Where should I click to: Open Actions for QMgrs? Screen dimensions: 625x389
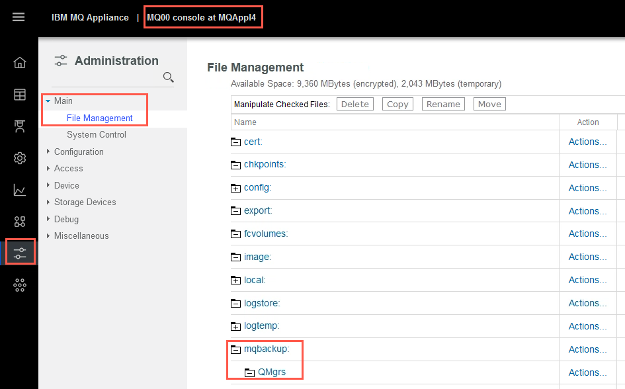tap(587, 372)
